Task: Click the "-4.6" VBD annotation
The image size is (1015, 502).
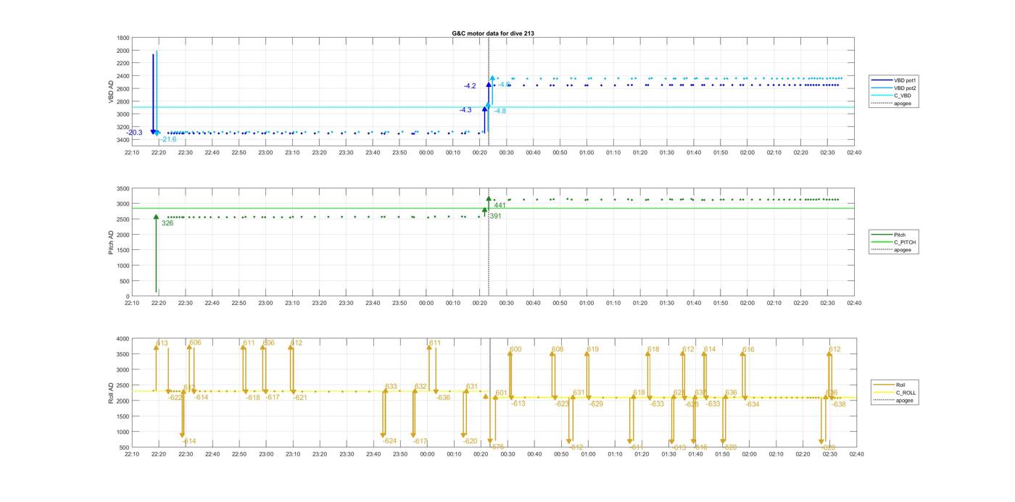Action: coord(504,85)
